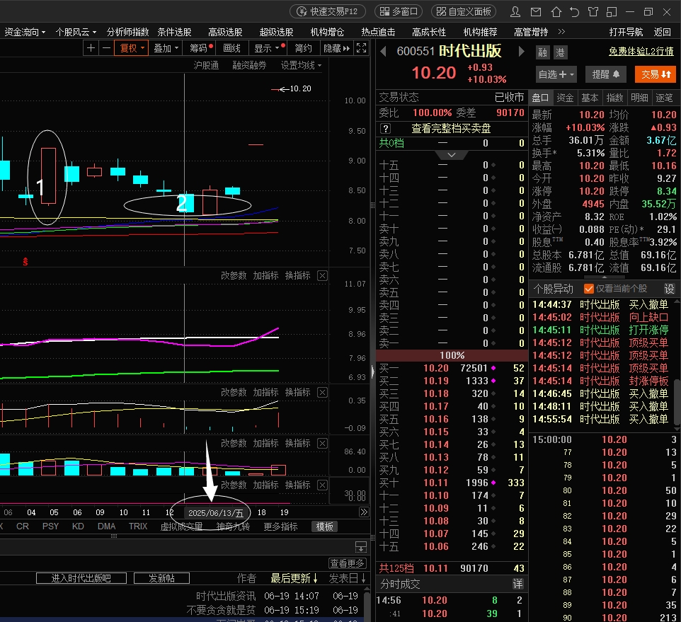
Task: Switch to 明细 tab
Action: pyautogui.click(x=639, y=98)
